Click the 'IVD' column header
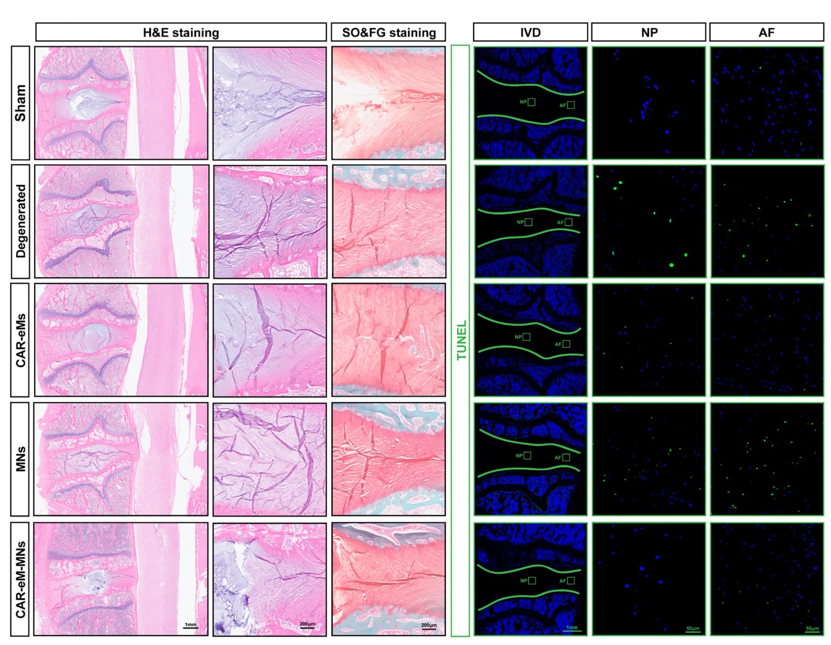831x645 pixels. pos(530,32)
